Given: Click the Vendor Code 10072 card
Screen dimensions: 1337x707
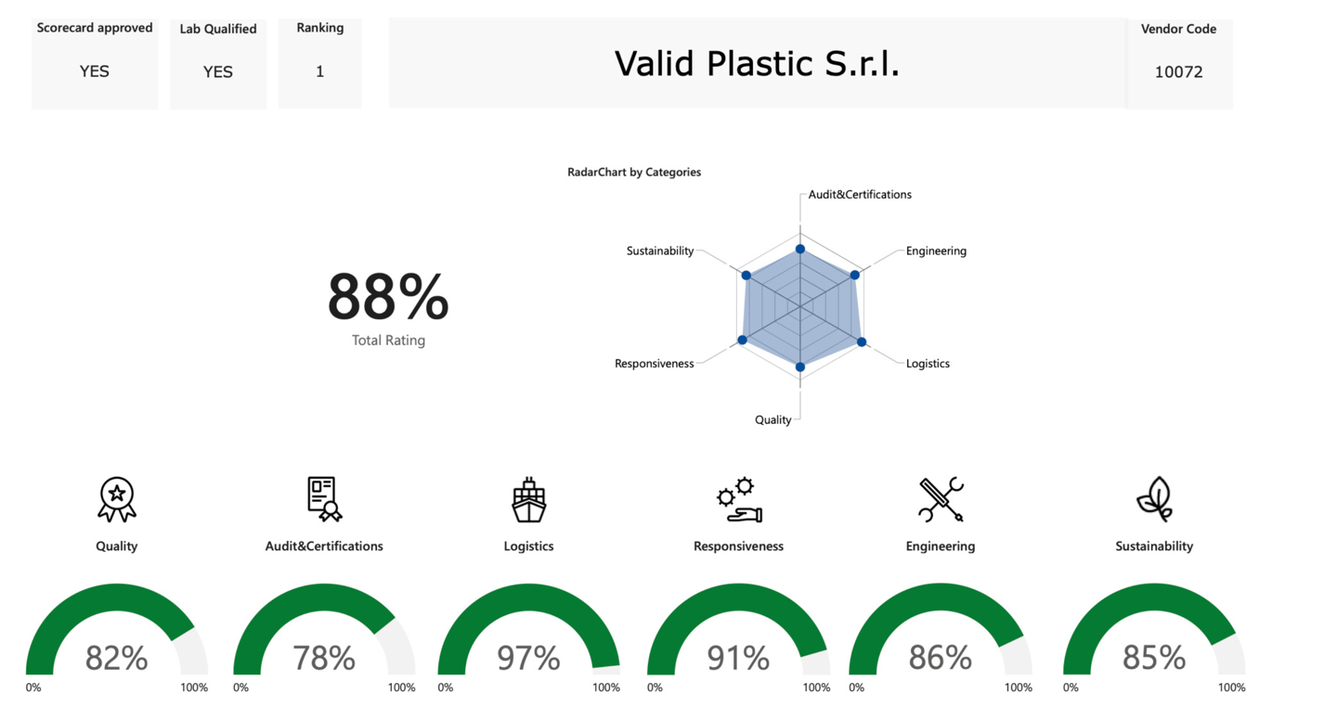Looking at the screenshot, I should (x=1179, y=63).
